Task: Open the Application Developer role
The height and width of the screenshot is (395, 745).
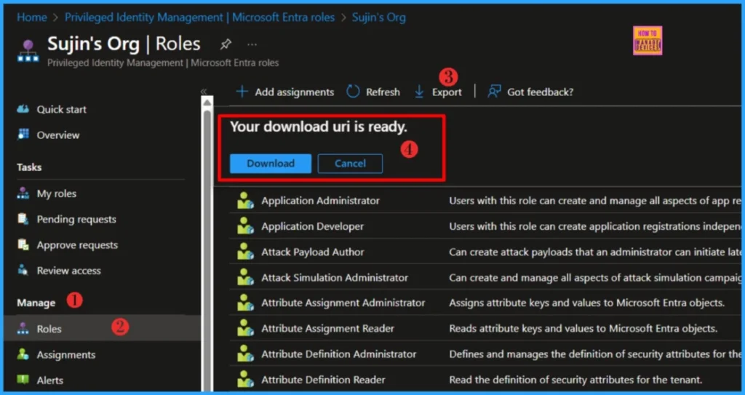Action: click(x=313, y=226)
